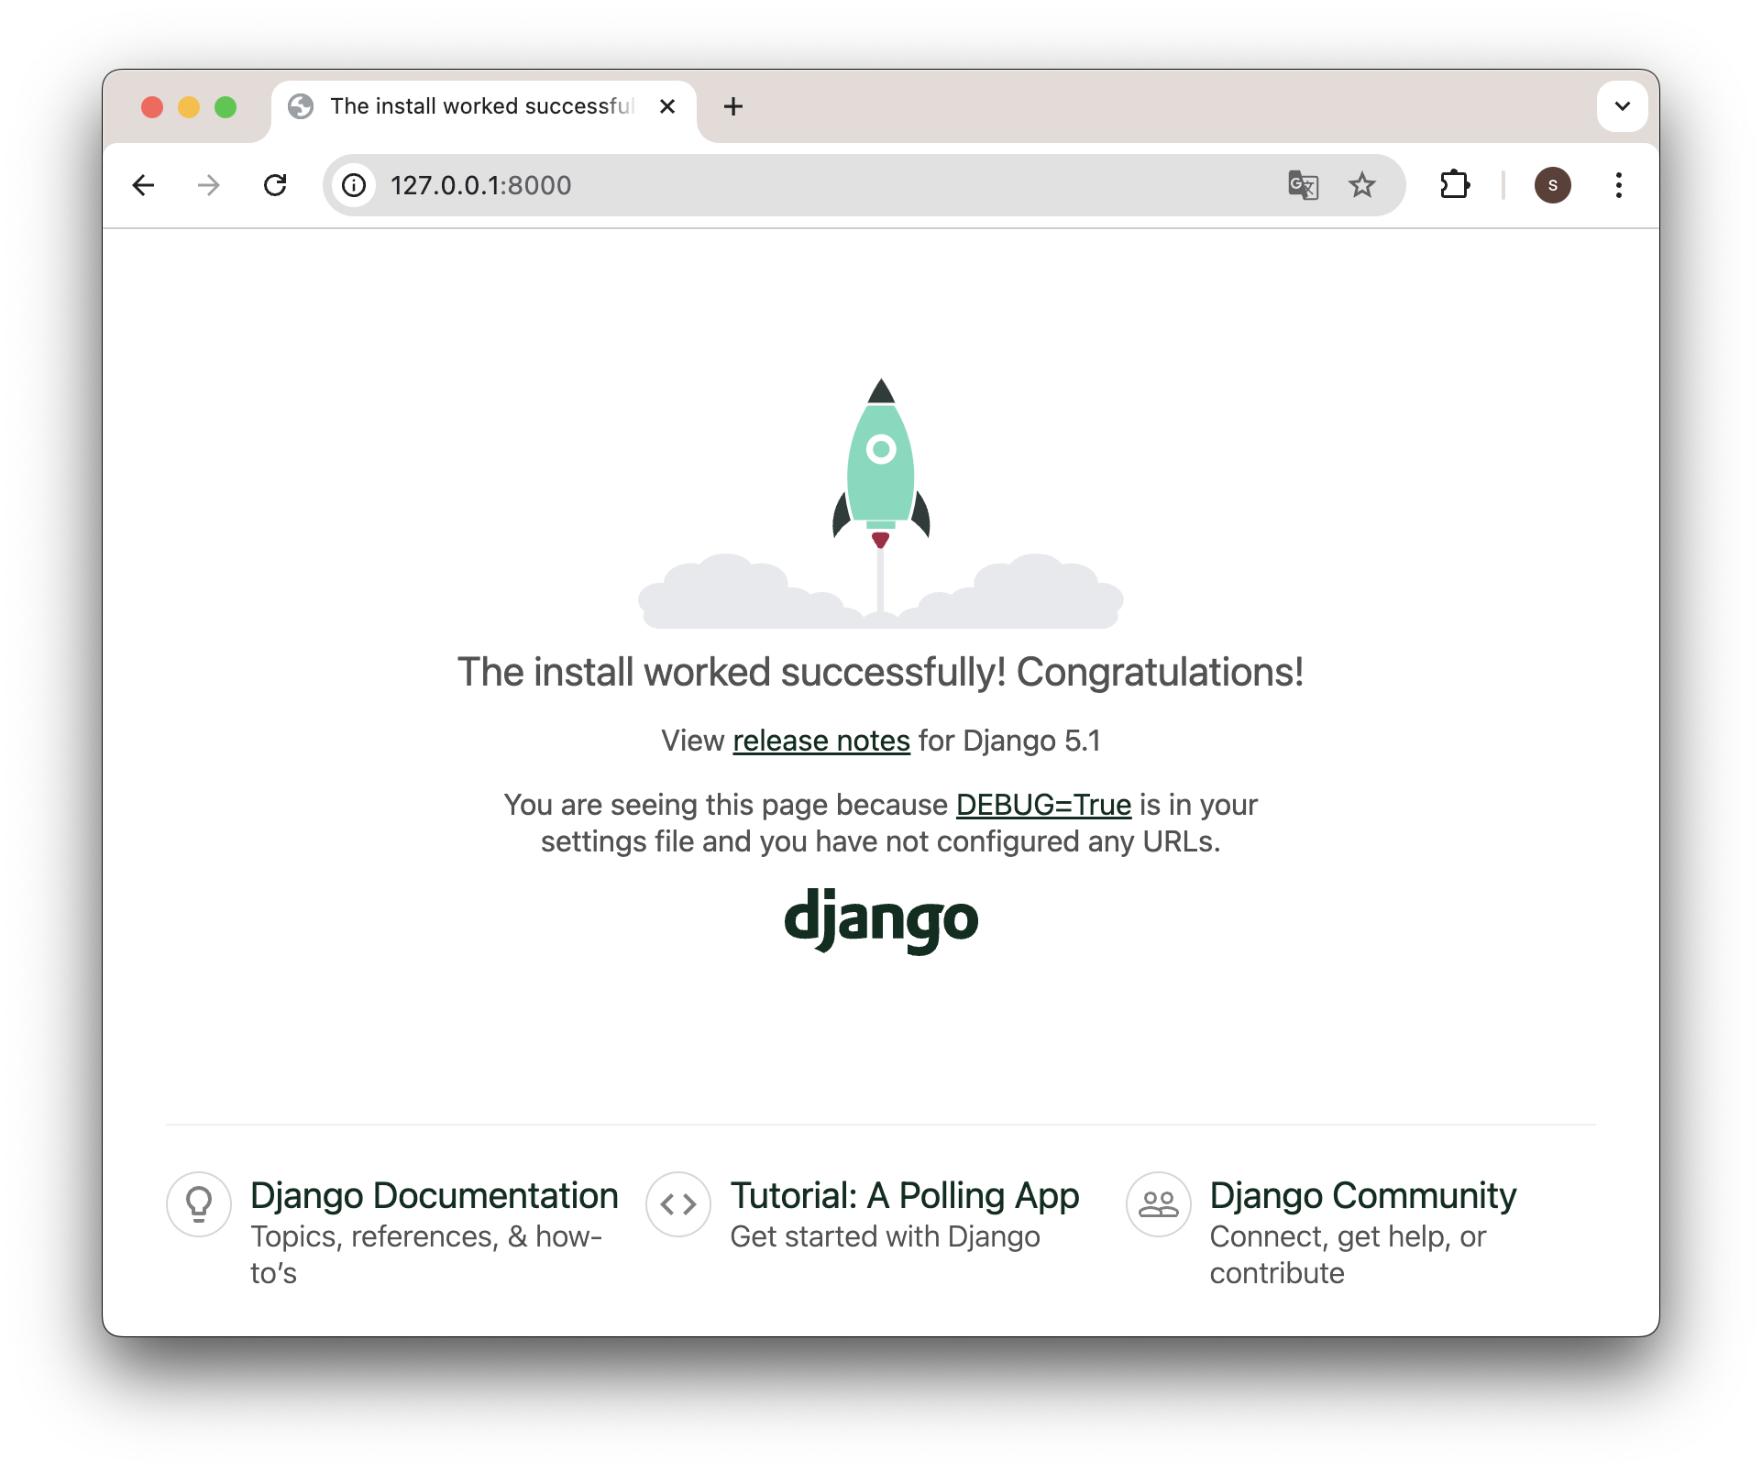Click the code brackets tutorial icon
1762x1472 pixels.
[x=678, y=1204]
